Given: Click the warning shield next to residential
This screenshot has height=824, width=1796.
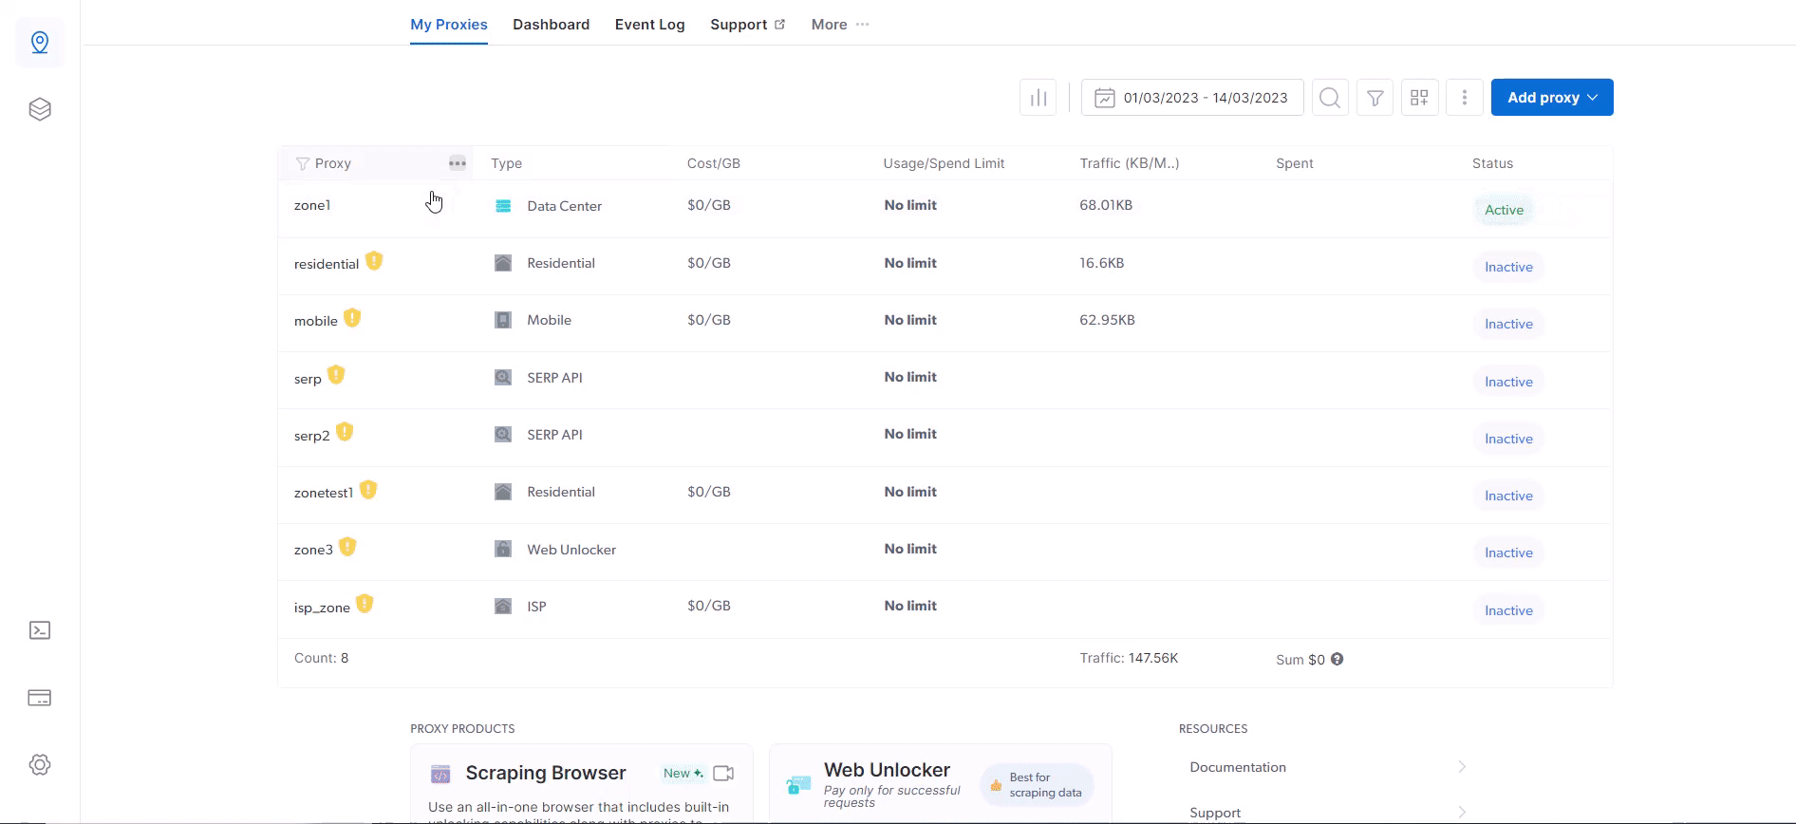Looking at the screenshot, I should coord(374,260).
